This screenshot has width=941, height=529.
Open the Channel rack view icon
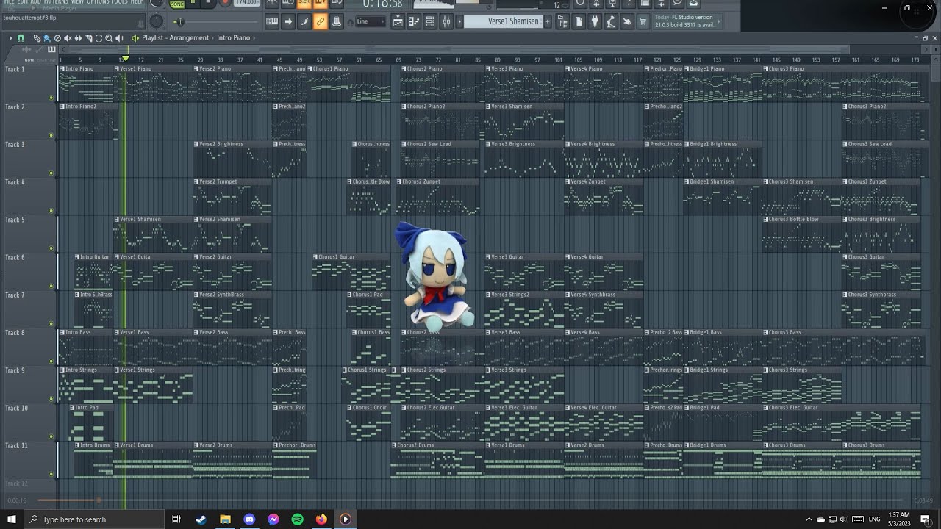pyautogui.click(x=430, y=21)
